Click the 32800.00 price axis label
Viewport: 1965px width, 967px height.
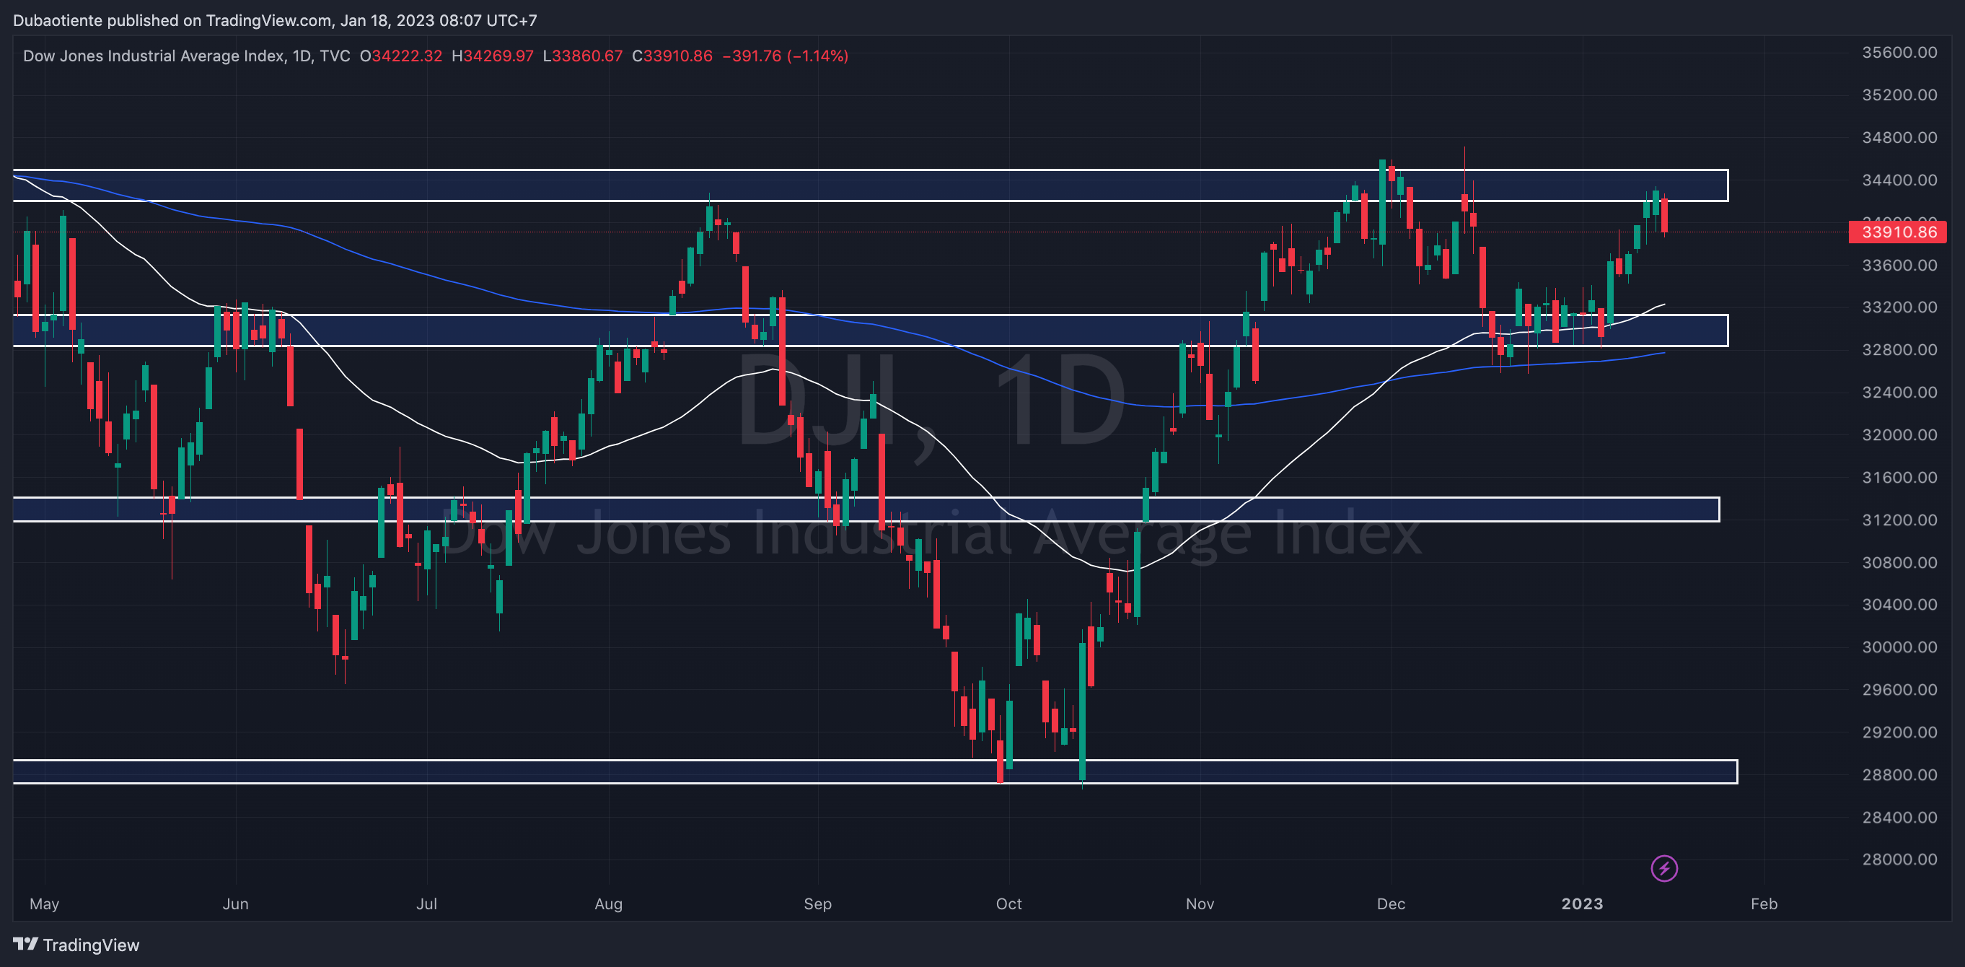click(x=1899, y=349)
